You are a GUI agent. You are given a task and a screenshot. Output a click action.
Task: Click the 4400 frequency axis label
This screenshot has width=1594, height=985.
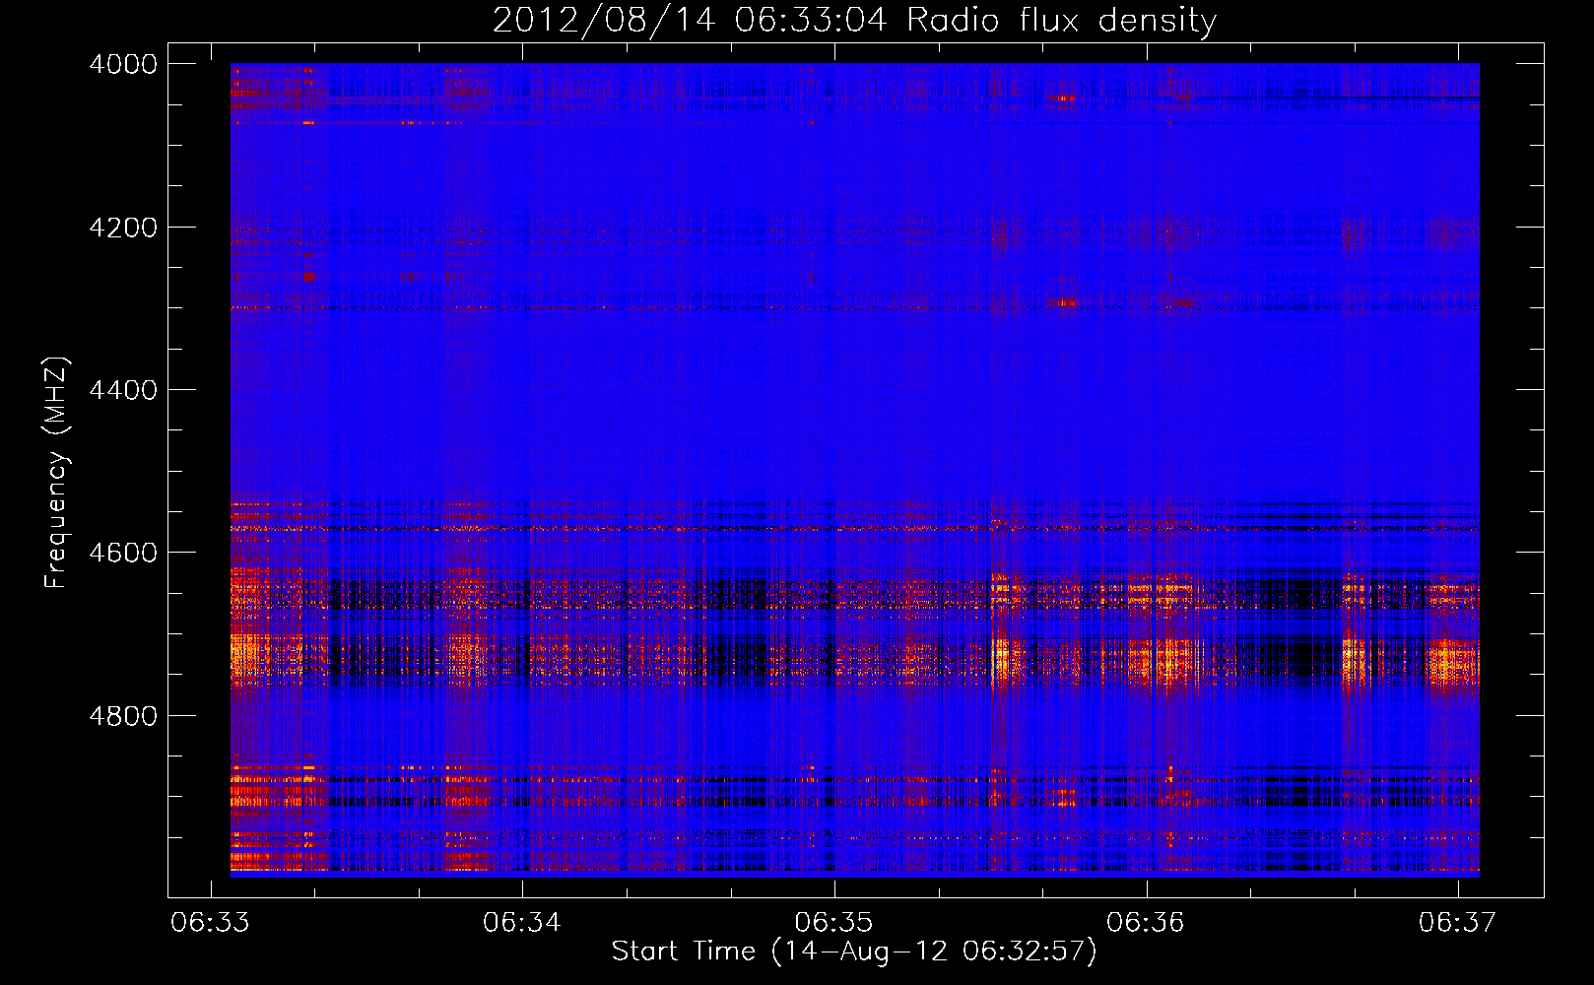pyautogui.click(x=123, y=390)
